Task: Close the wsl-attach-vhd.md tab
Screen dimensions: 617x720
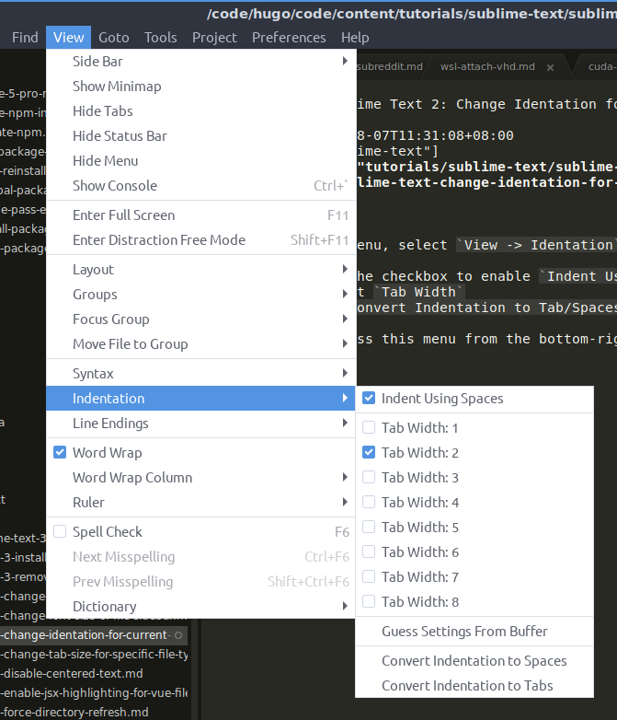Action: point(550,67)
